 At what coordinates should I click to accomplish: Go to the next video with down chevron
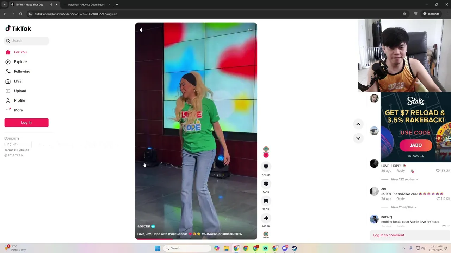(358, 138)
